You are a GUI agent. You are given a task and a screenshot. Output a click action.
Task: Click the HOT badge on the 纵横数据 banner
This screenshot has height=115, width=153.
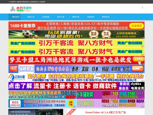(13, 69)
